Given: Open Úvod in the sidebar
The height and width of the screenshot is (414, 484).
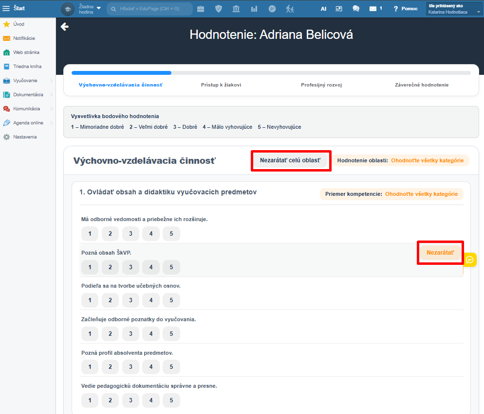Looking at the screenshot, I should 19,24.
